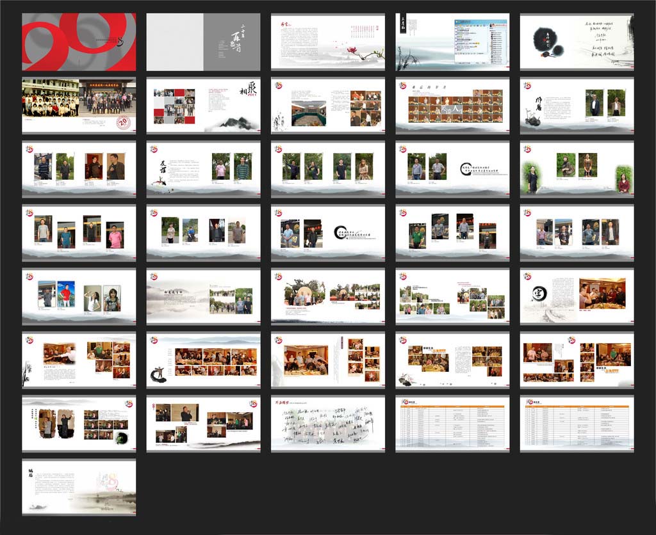Select the page with blue-sky background portraits
The height and width of the screenshot is (535, 656).
(79, 297)
